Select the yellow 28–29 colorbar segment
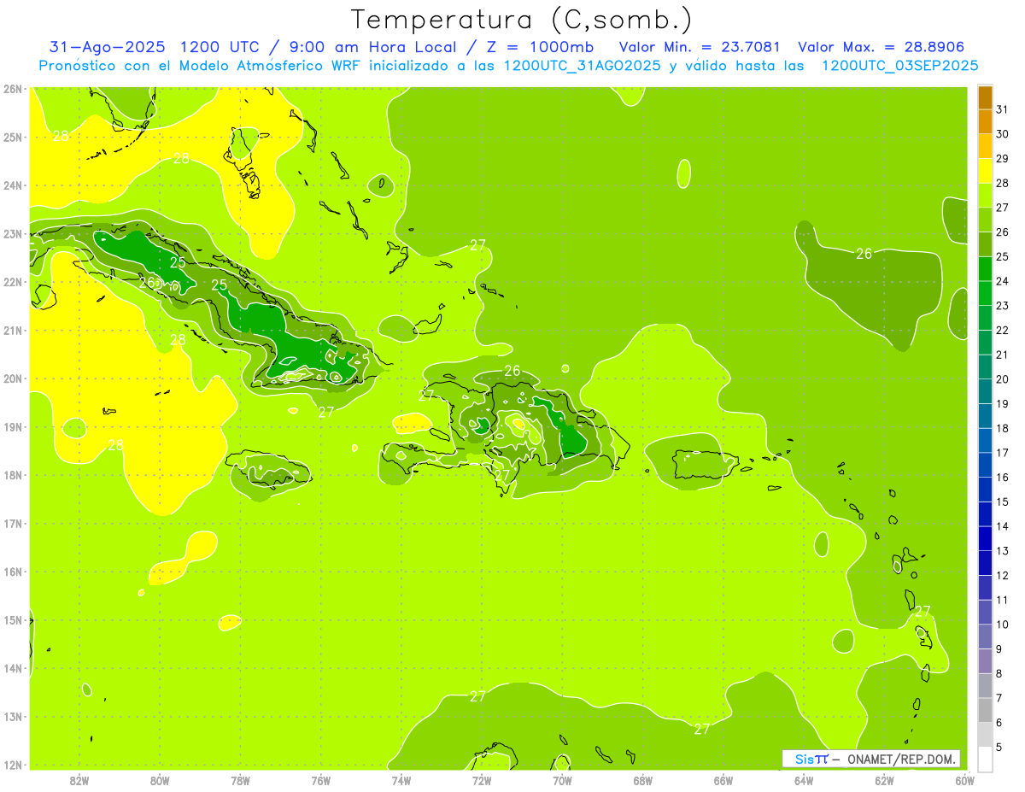The width and height of the screenshot is (1025, 792). 985,171
